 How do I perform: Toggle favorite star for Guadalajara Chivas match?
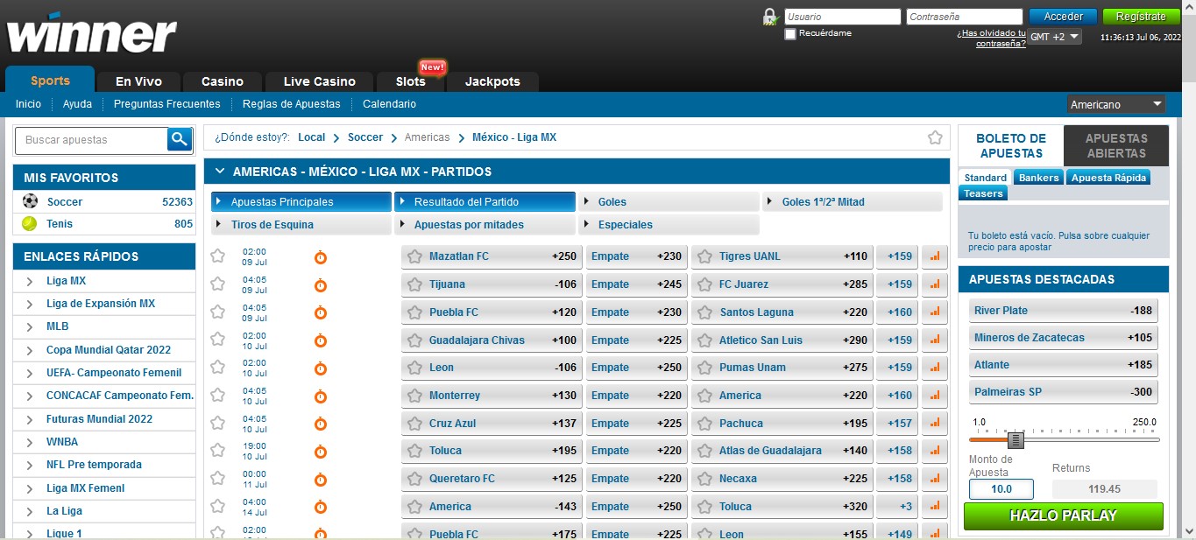tap(218, 340)
